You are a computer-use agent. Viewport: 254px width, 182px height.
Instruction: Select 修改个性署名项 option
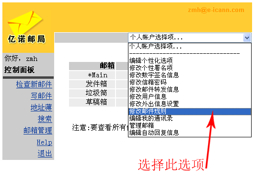tap(190, 68)
